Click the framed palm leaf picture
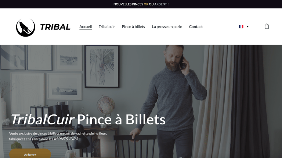Viewport: 282px width, 158px height. 102,67
